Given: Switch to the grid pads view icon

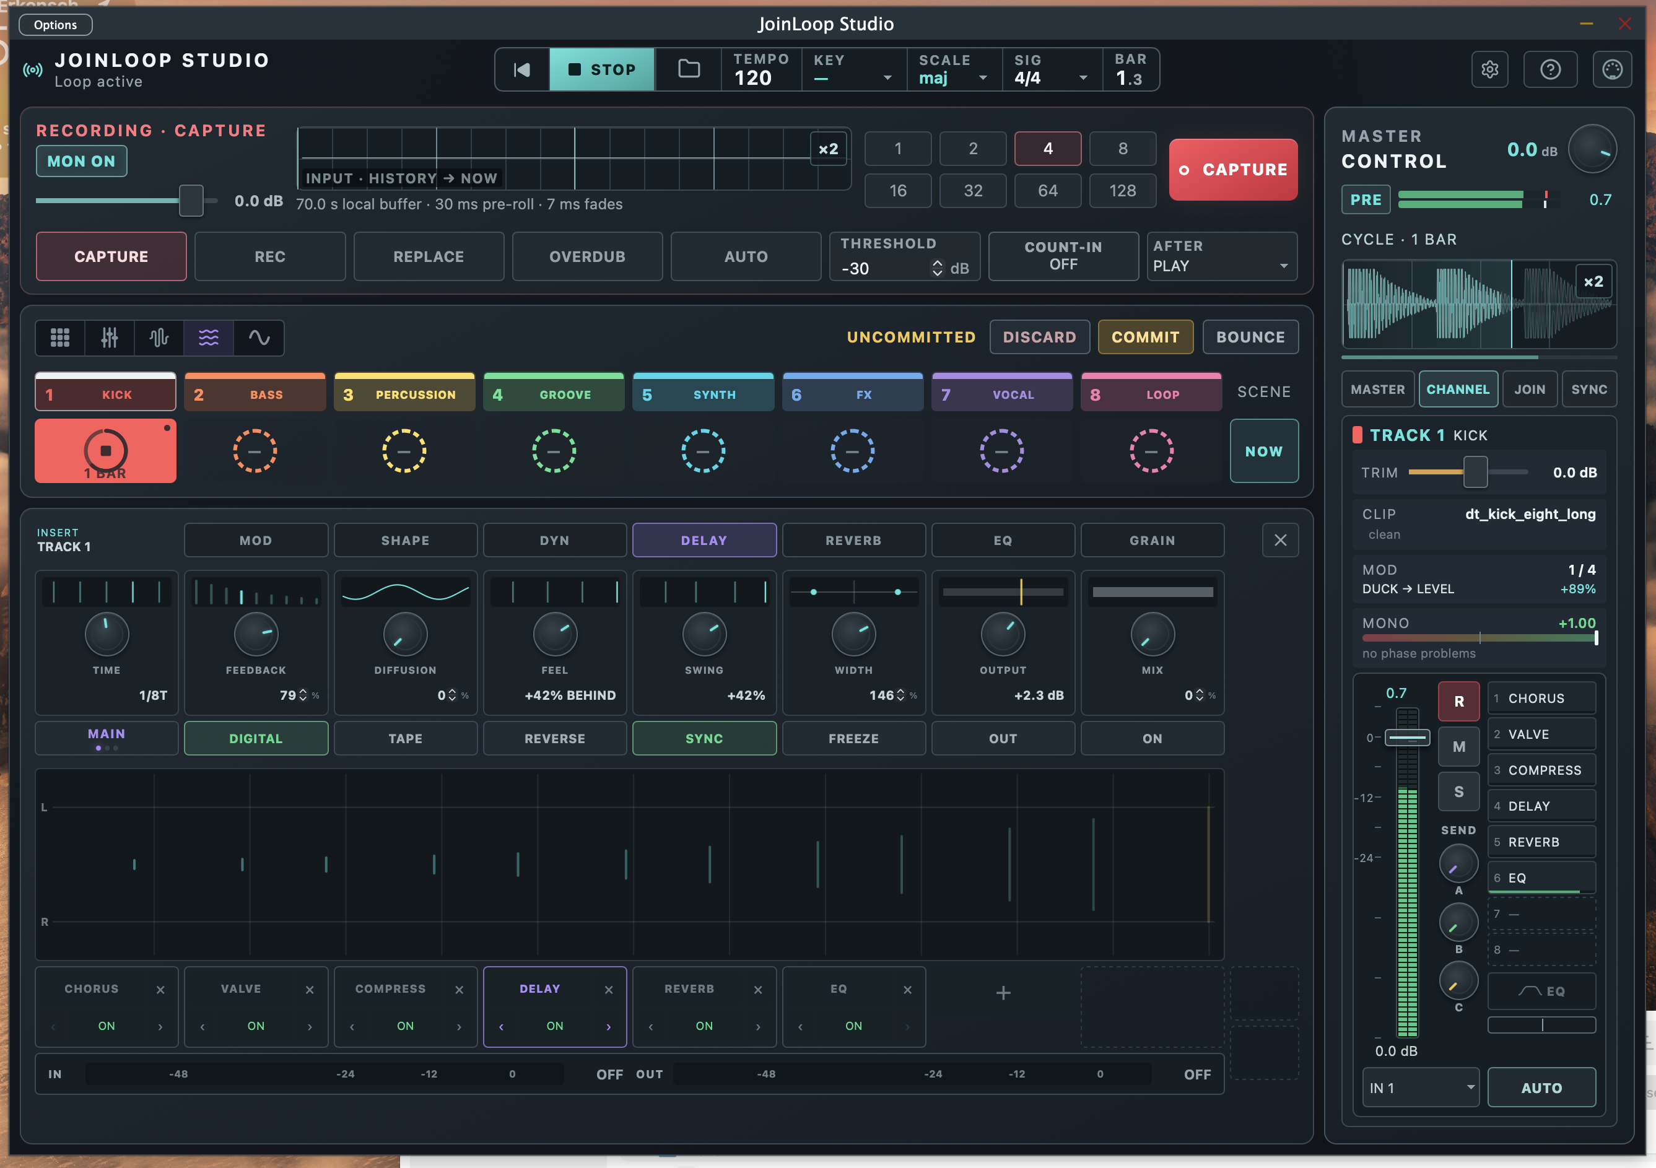Looking at the screenshot, I should (x=60, y=338).
